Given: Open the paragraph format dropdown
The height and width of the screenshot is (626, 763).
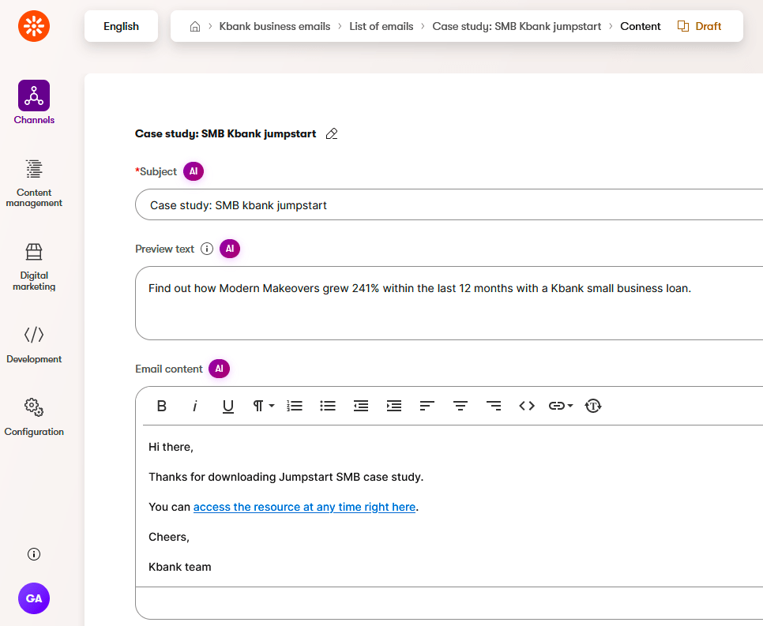Looking at the screenshot, I should [263, 406].
